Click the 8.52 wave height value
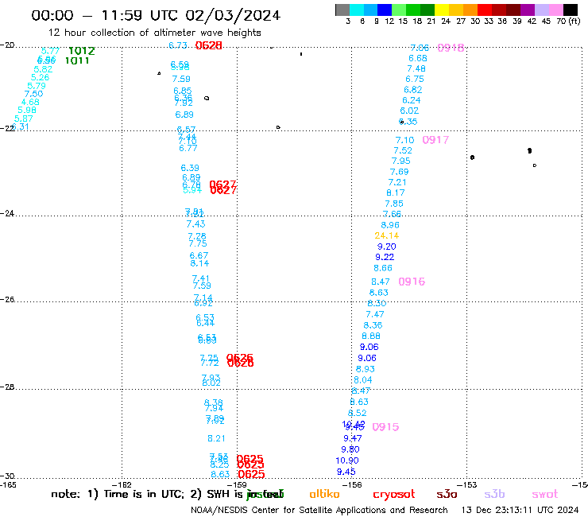Screen dimensions: 588x517 point(358,413)
